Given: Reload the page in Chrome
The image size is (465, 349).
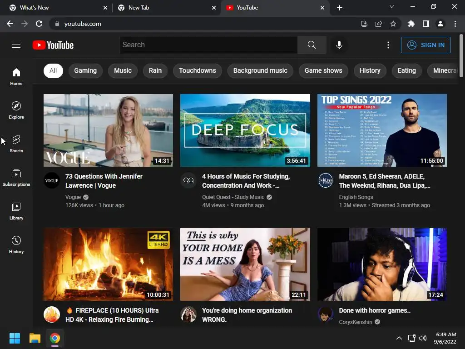Looking at the screenshot, I should coord(39,24).
